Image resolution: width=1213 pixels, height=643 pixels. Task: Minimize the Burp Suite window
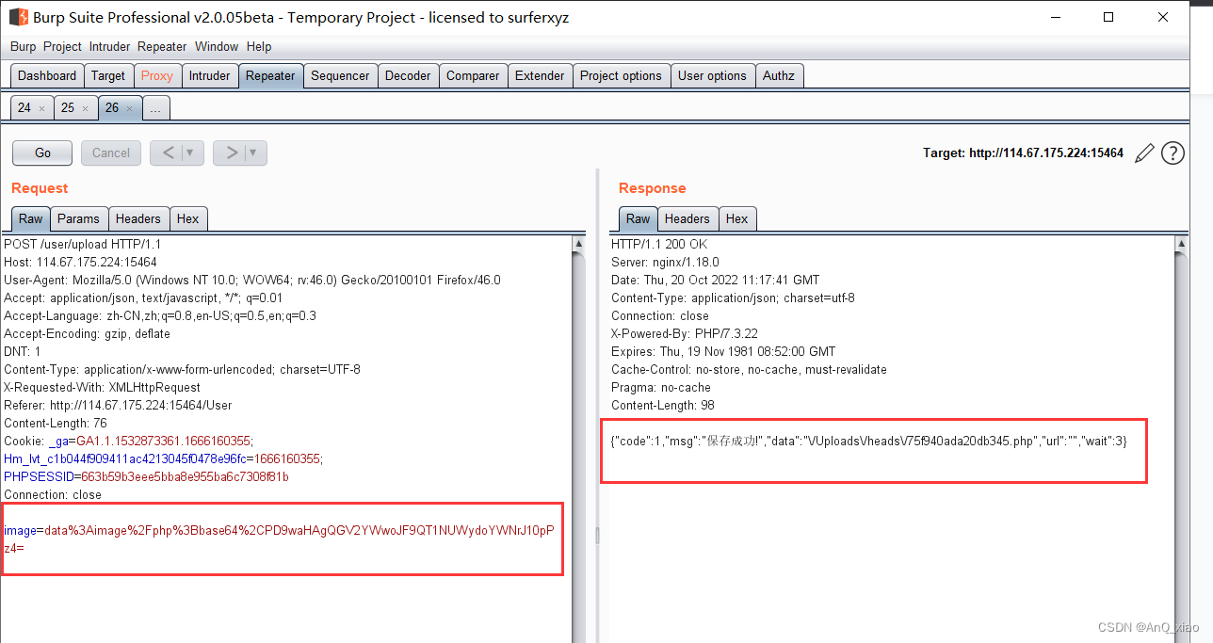click(1055, 17)
